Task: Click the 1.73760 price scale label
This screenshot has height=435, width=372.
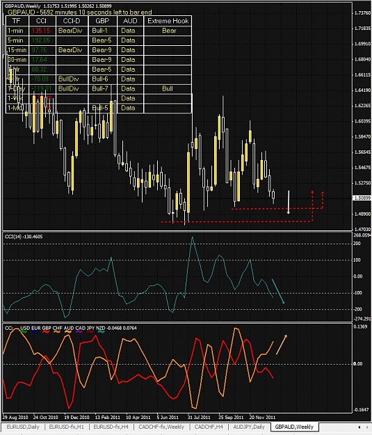Action: click(x=362, y=13)
